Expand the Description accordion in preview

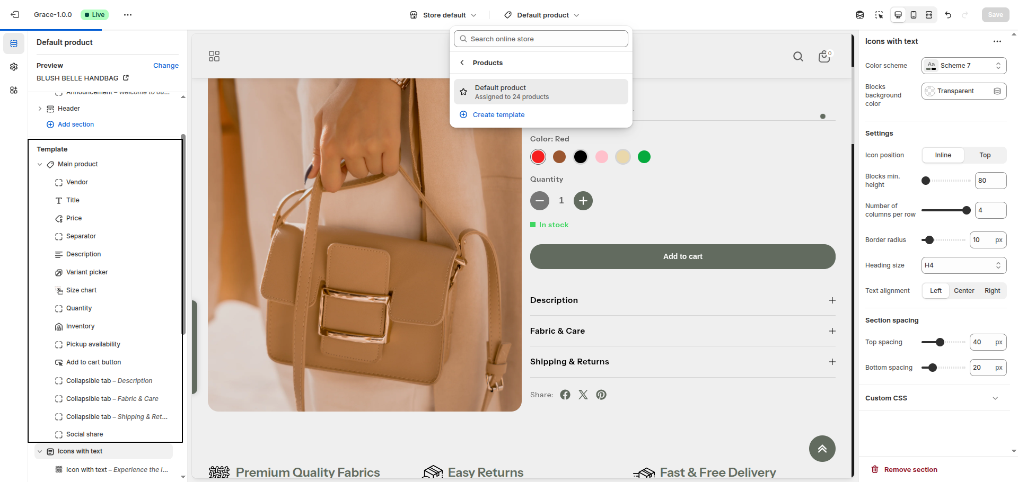point(683,300)
